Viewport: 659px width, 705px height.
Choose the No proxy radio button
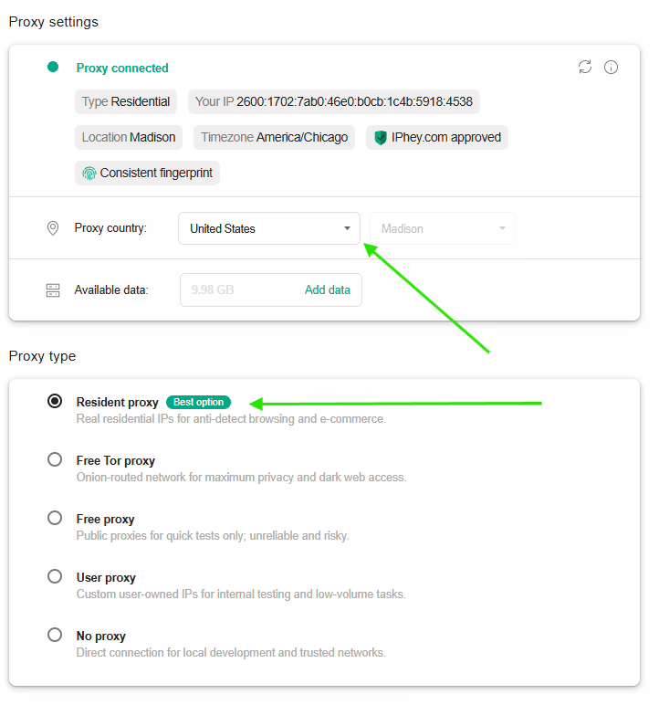click(x=55, y=635)
